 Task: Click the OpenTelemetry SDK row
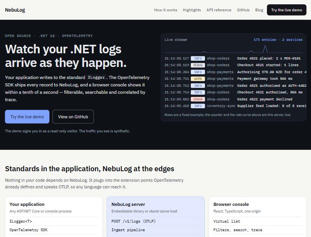pyautogui.click(x=54, y=230)
